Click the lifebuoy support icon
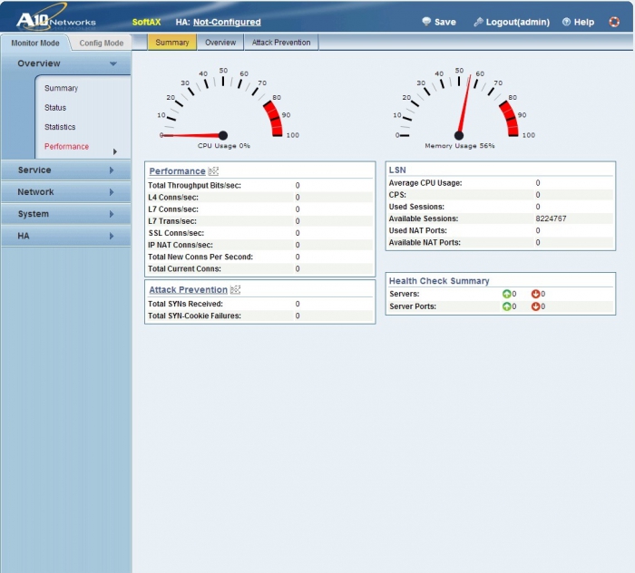 (614, 22)
